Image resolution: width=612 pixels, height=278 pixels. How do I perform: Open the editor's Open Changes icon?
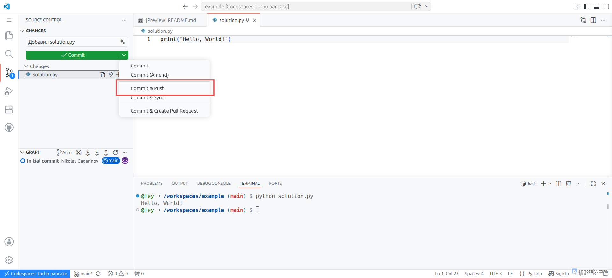click(583, 20)
